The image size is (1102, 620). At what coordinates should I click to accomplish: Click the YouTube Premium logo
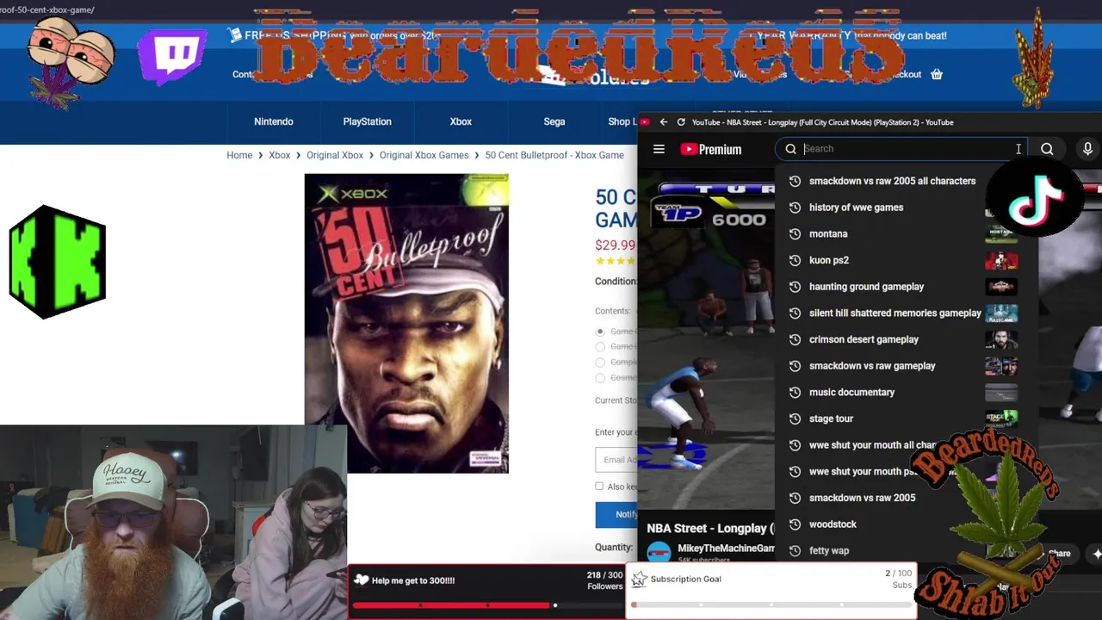(710, 149)
